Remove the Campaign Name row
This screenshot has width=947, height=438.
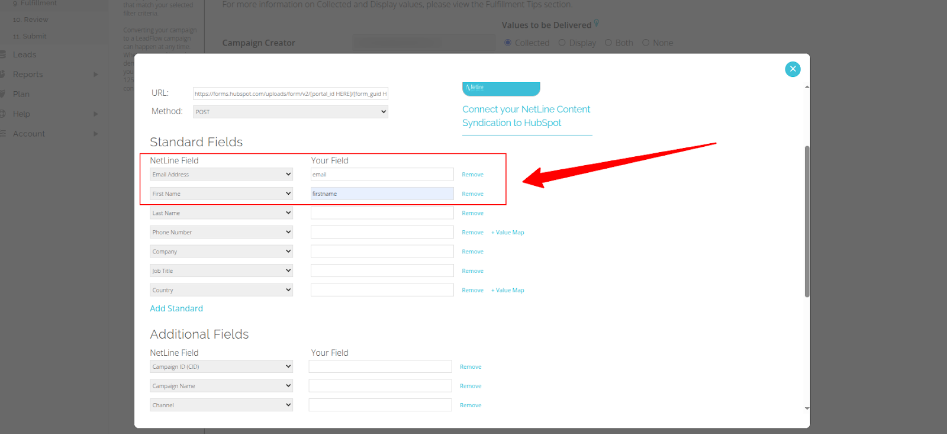click(471, 386)
